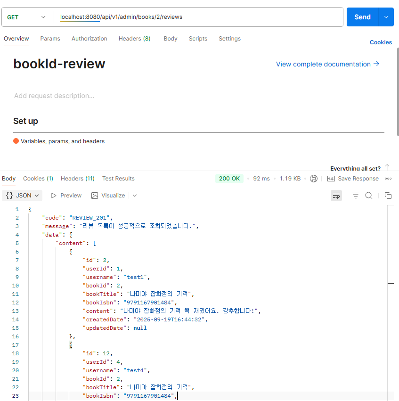Image resolution: width=399 pixels, height=401 pixels.
Task: Click Add request description field
Action: point(54,96)
